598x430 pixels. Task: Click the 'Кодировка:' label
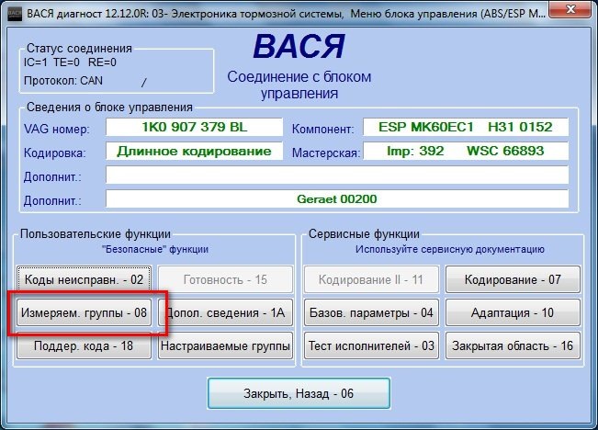coord(55,153)
